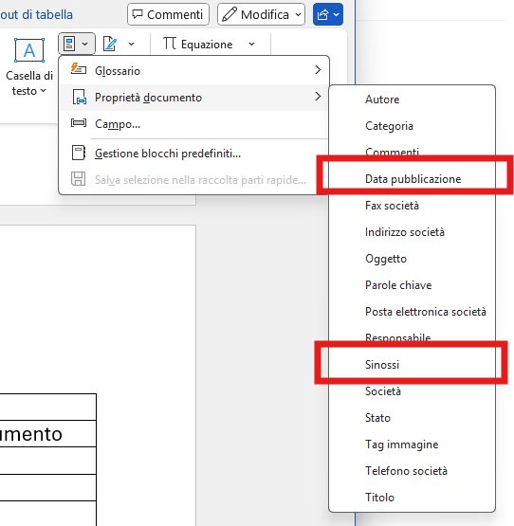This screenshot has width=514, height=526.
Task: Click the Glossario arrow chevron
Action: [x=318, y=70]
